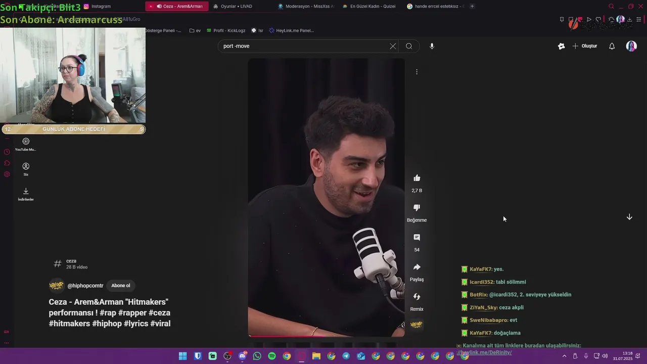The image size is (647, 364).
Task: Open Opera sidebar history clock icon
Action: 7,152
